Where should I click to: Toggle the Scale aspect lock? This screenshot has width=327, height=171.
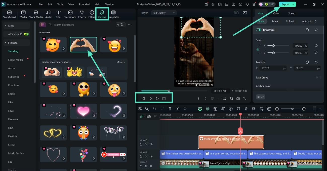[x=258, y=49]
